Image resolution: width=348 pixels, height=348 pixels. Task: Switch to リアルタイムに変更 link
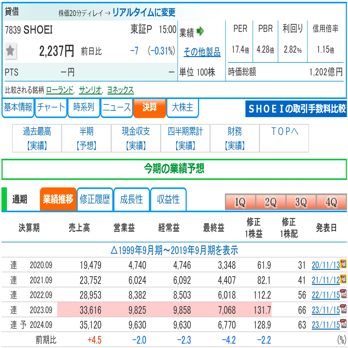click(x=144, y=12)
